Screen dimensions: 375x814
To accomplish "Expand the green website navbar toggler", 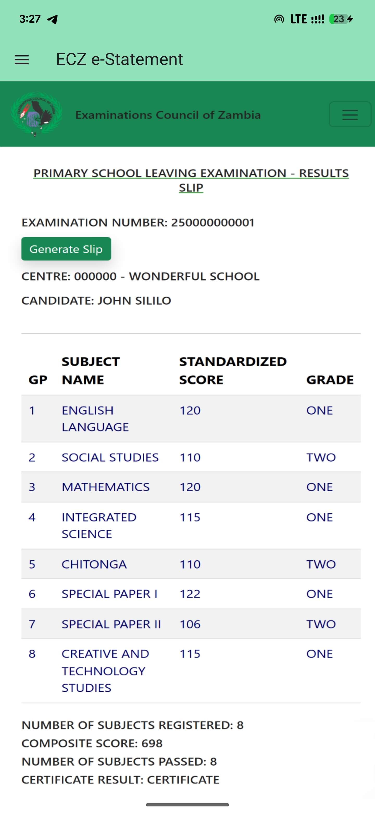I will pos(350,114).
